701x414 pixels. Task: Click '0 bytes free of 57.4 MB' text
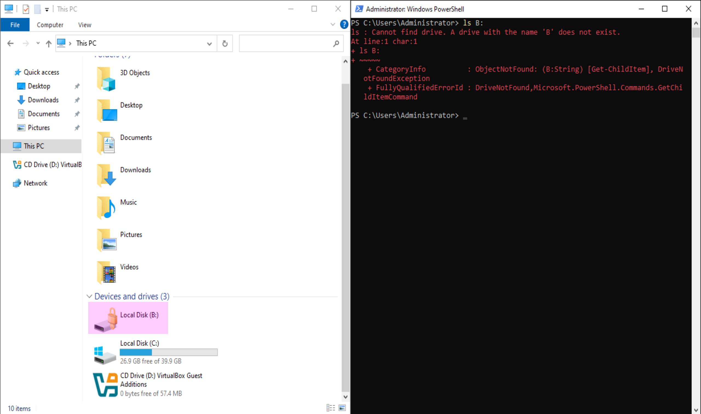click(151, 393)
